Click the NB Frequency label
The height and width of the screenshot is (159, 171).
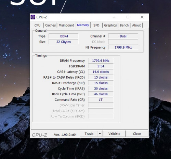point(95,47)
